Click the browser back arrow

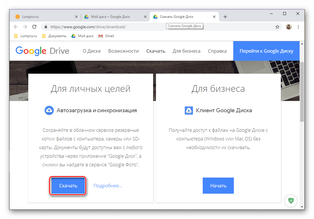pos(16,27)
